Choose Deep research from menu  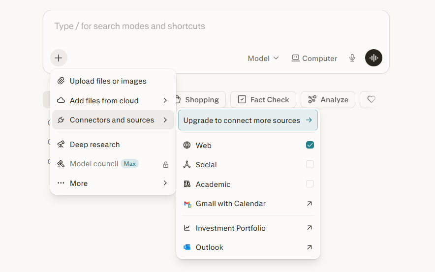(94, 145)
